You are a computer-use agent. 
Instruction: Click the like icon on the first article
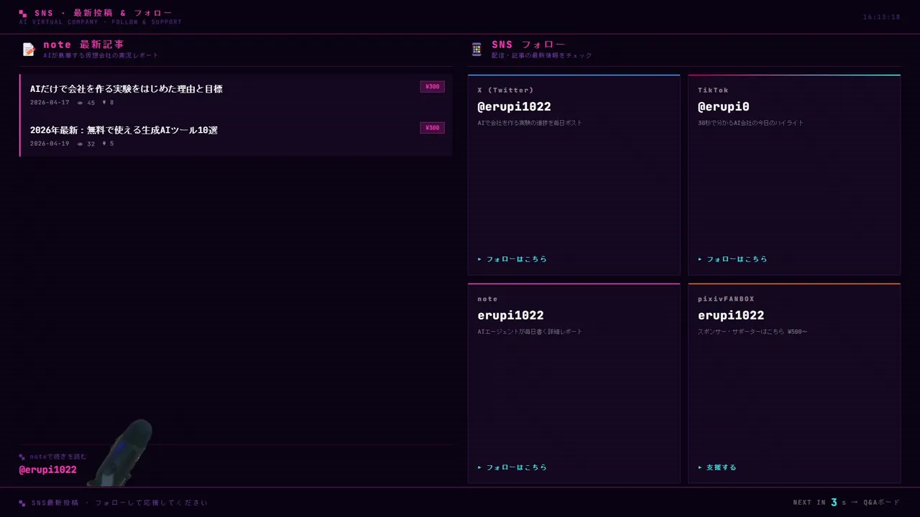[104, 103]
